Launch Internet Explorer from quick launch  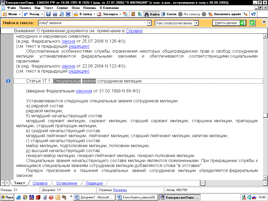point(19,197)
